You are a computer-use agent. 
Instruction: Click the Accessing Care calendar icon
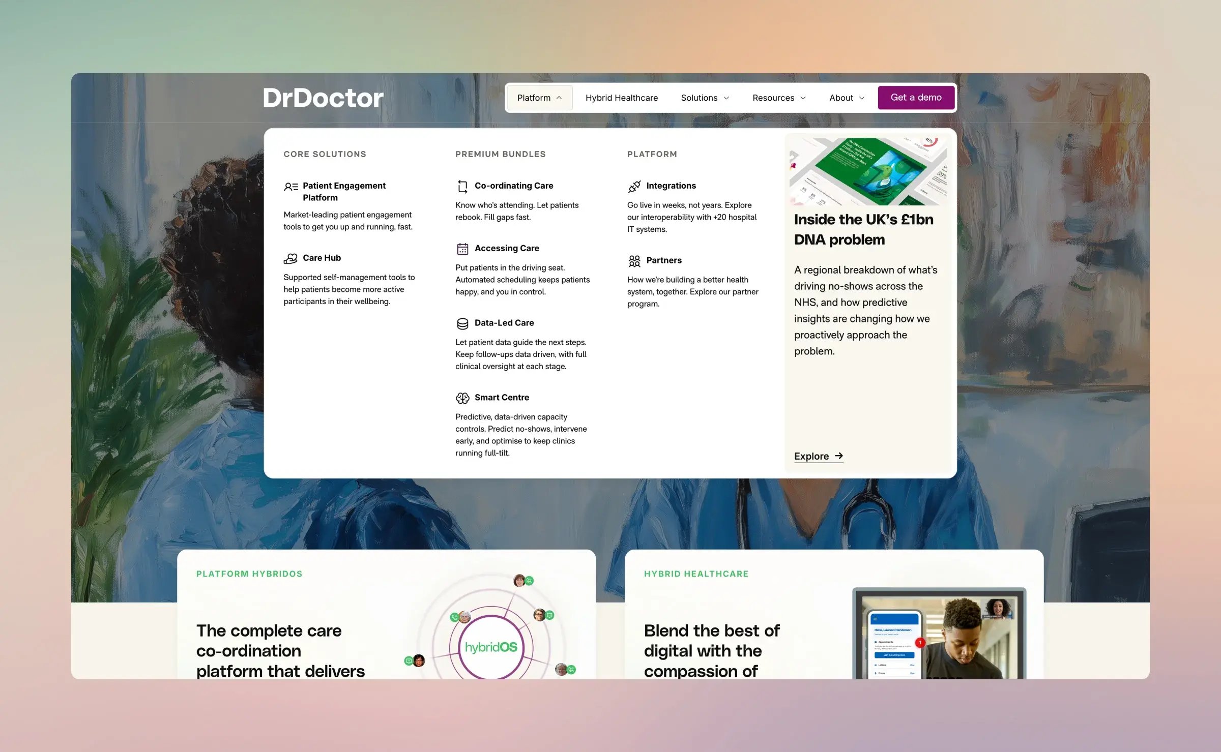[462, 249]
